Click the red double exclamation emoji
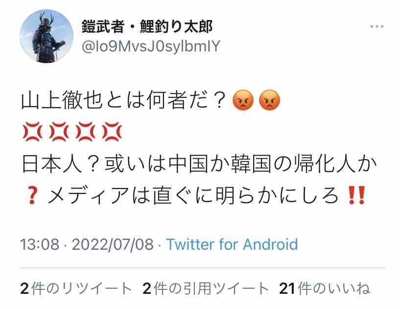The width and height of the screenshot is (400, 309). (x=357, y=195)
